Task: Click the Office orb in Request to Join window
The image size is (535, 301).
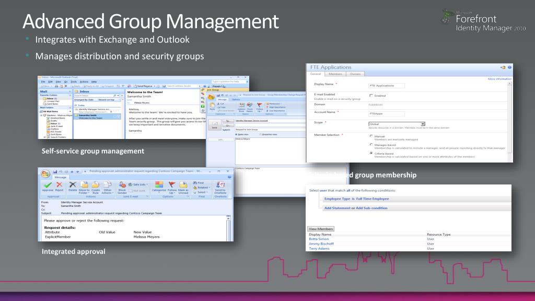Action: [x=211, y=97]
